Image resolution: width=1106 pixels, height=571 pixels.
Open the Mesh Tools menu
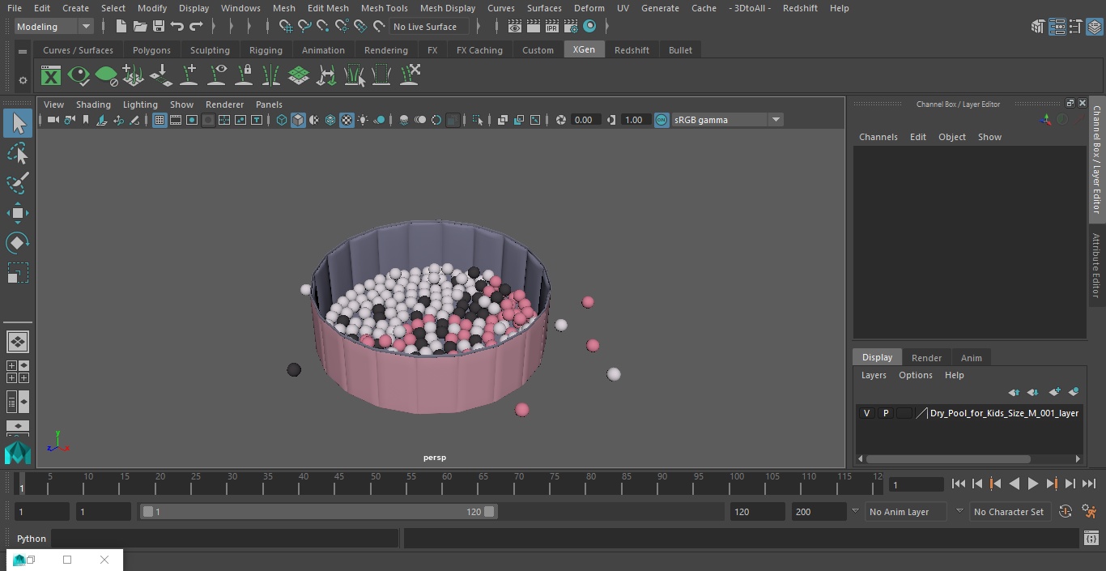384,8
